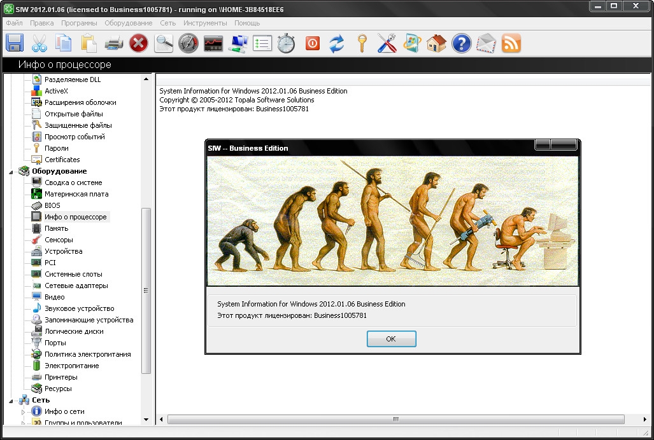Click the gold key icon in toolbar
Viewport: 654px width, 440px height.
point(362,43)
